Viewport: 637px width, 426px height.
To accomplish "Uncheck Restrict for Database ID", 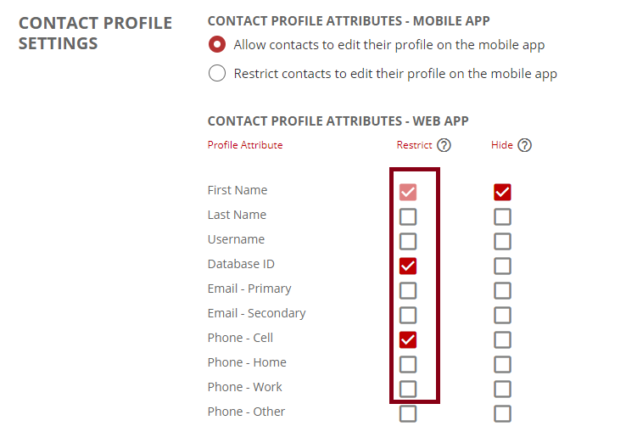I will [408, 266].
